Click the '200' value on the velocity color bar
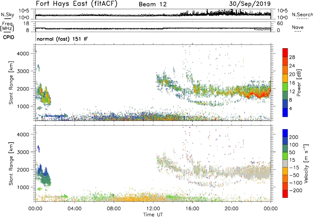This screenshot has height=217, width=313. [294, 137]
